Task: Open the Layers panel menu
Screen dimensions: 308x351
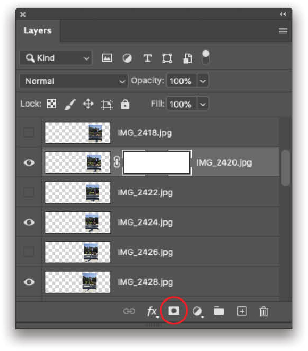Action: tap(283, 30)
